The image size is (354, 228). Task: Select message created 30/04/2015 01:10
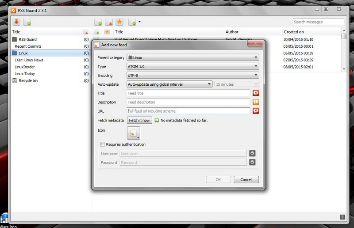pos(298,39)
